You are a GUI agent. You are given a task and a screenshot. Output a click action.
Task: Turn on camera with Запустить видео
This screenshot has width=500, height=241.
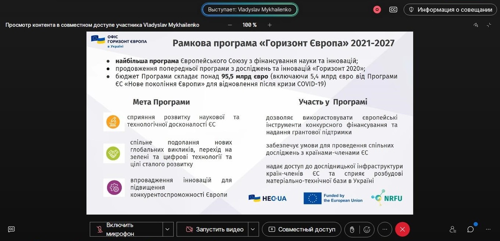[212, 229]
